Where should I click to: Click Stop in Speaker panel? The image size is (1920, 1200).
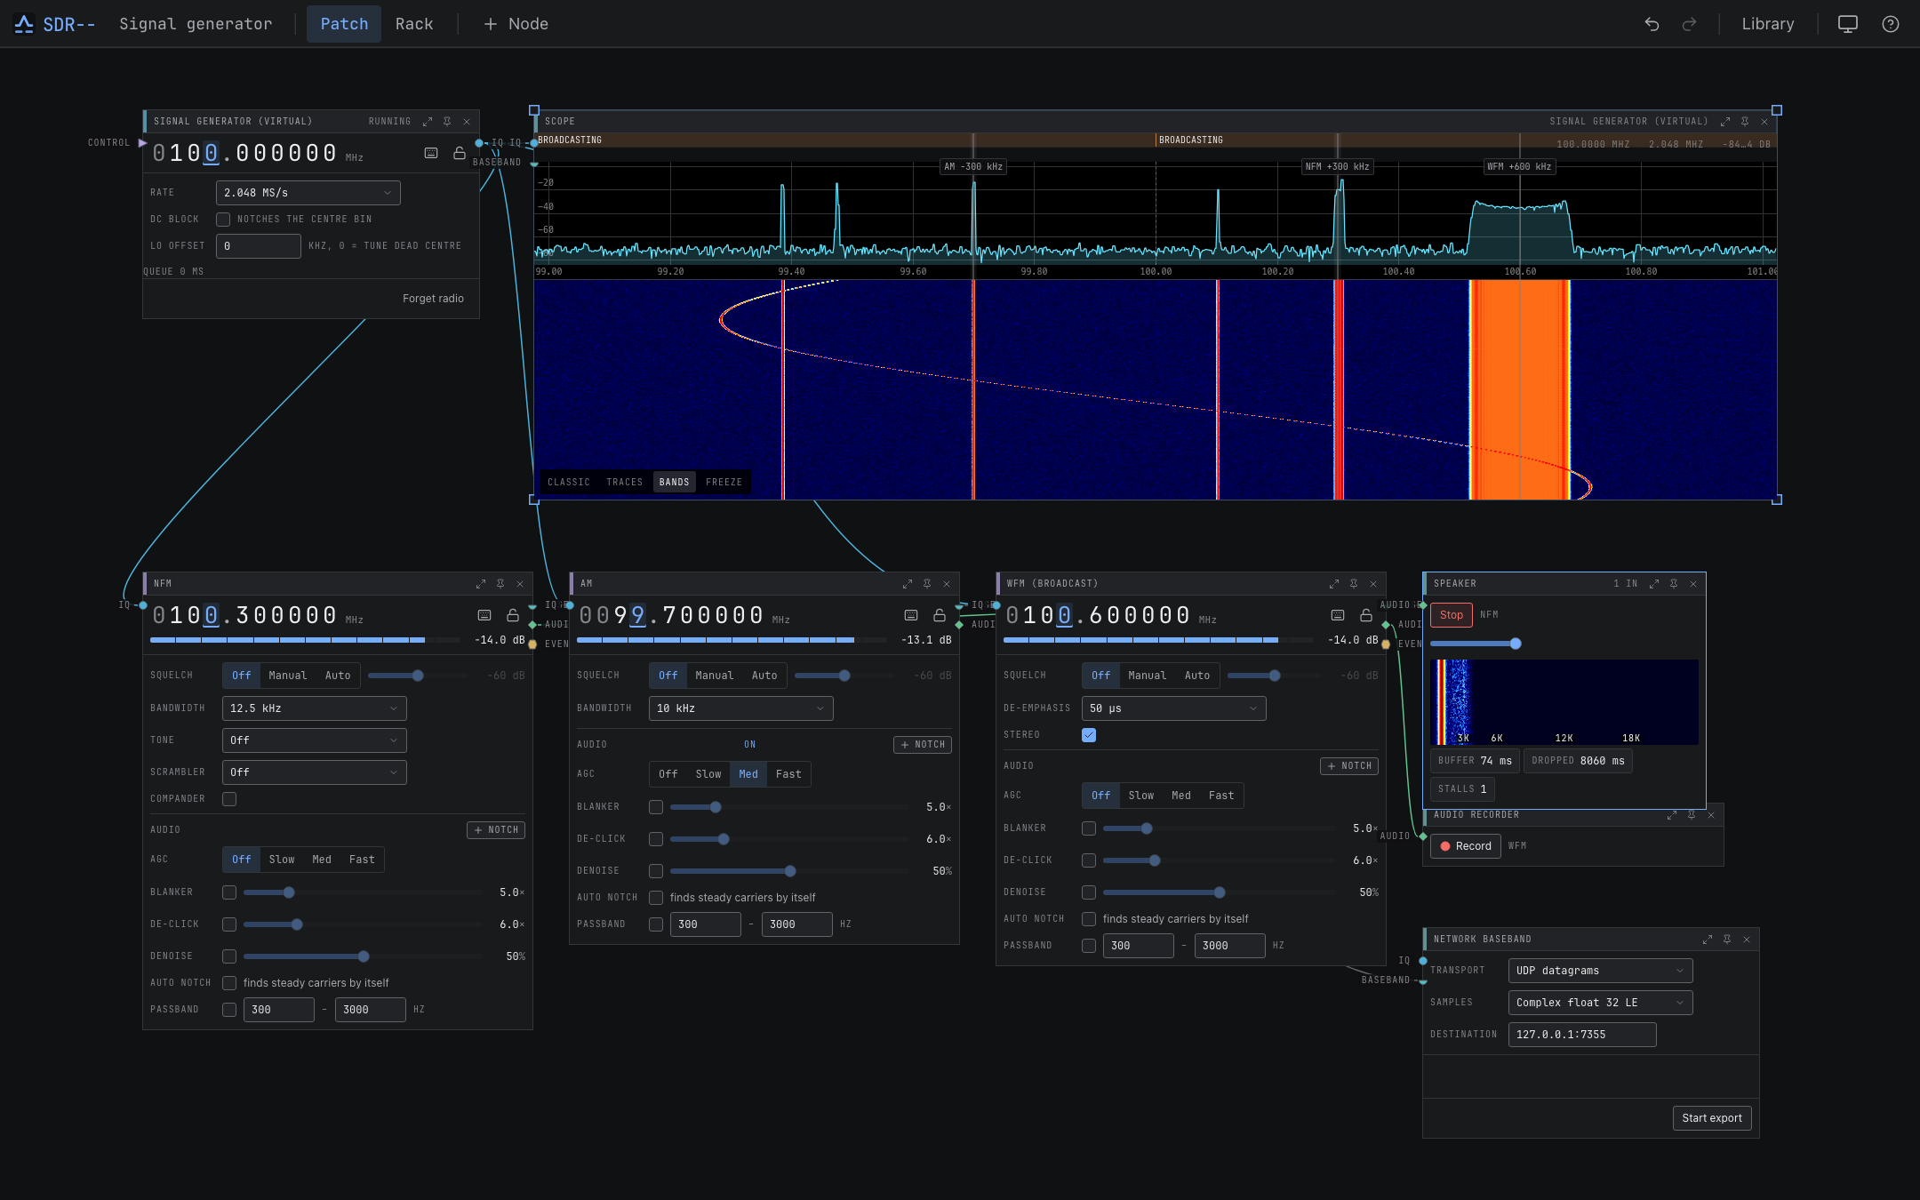tap(1452, 615)
